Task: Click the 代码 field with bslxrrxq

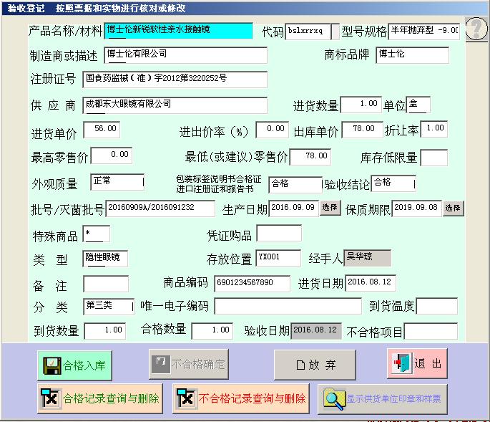Action: (308, 32)
